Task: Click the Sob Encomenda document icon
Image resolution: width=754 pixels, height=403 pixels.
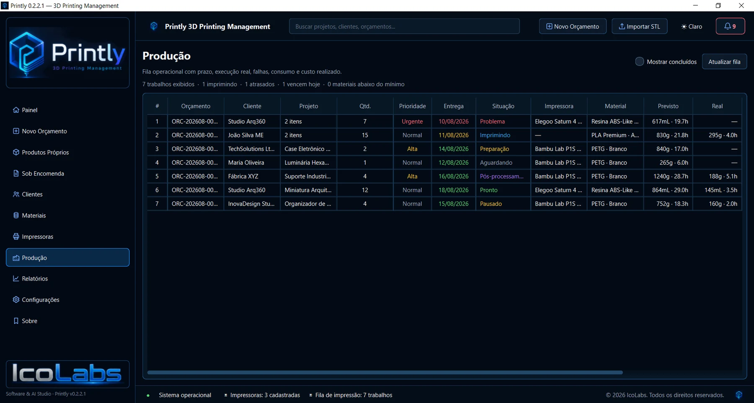Action: (16, 173)
